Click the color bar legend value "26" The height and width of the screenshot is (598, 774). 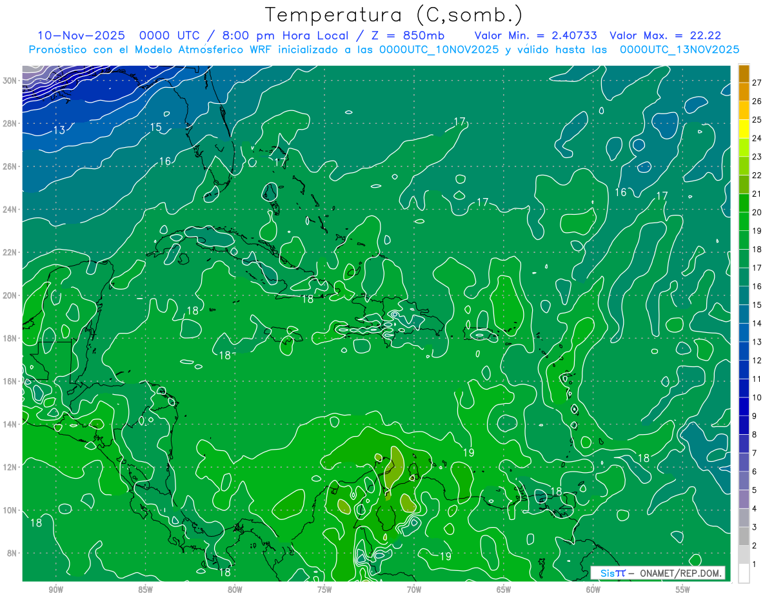tap(757, 101)
